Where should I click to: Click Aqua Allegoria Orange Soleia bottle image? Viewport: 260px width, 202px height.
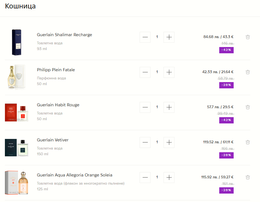(x=17, y=182)
